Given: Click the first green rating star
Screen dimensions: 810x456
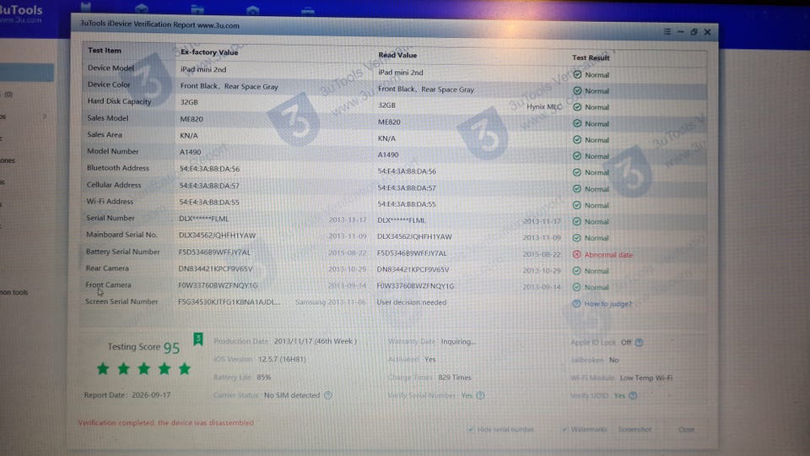Looking at the screenshot, I should [x=103, y=369].
